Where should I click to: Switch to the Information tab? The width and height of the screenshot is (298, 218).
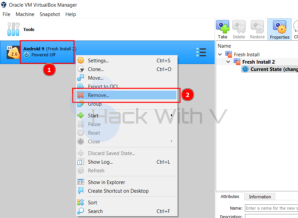260,197
